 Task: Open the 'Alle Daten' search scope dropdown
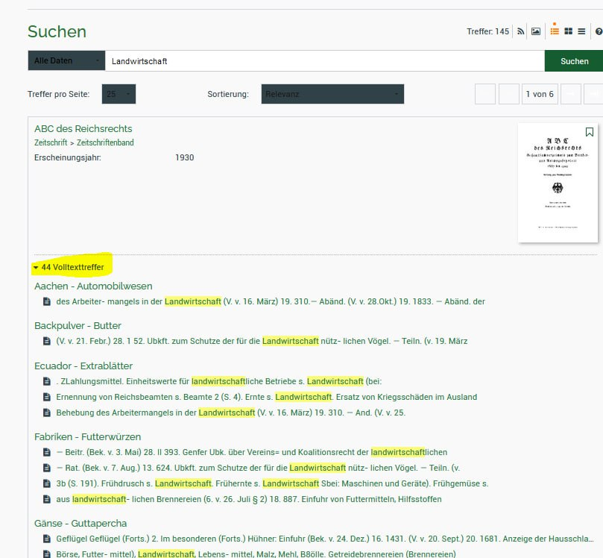66,61
